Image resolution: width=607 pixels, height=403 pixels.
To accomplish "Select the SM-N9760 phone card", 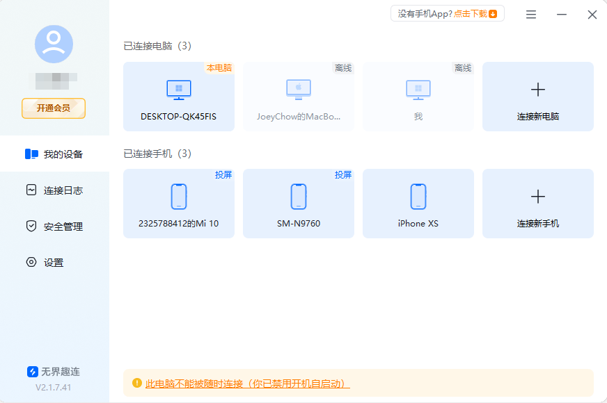I will [x=298, y=204].
